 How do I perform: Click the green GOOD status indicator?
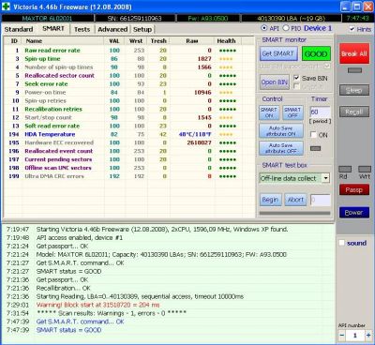[x=316, y=54]
